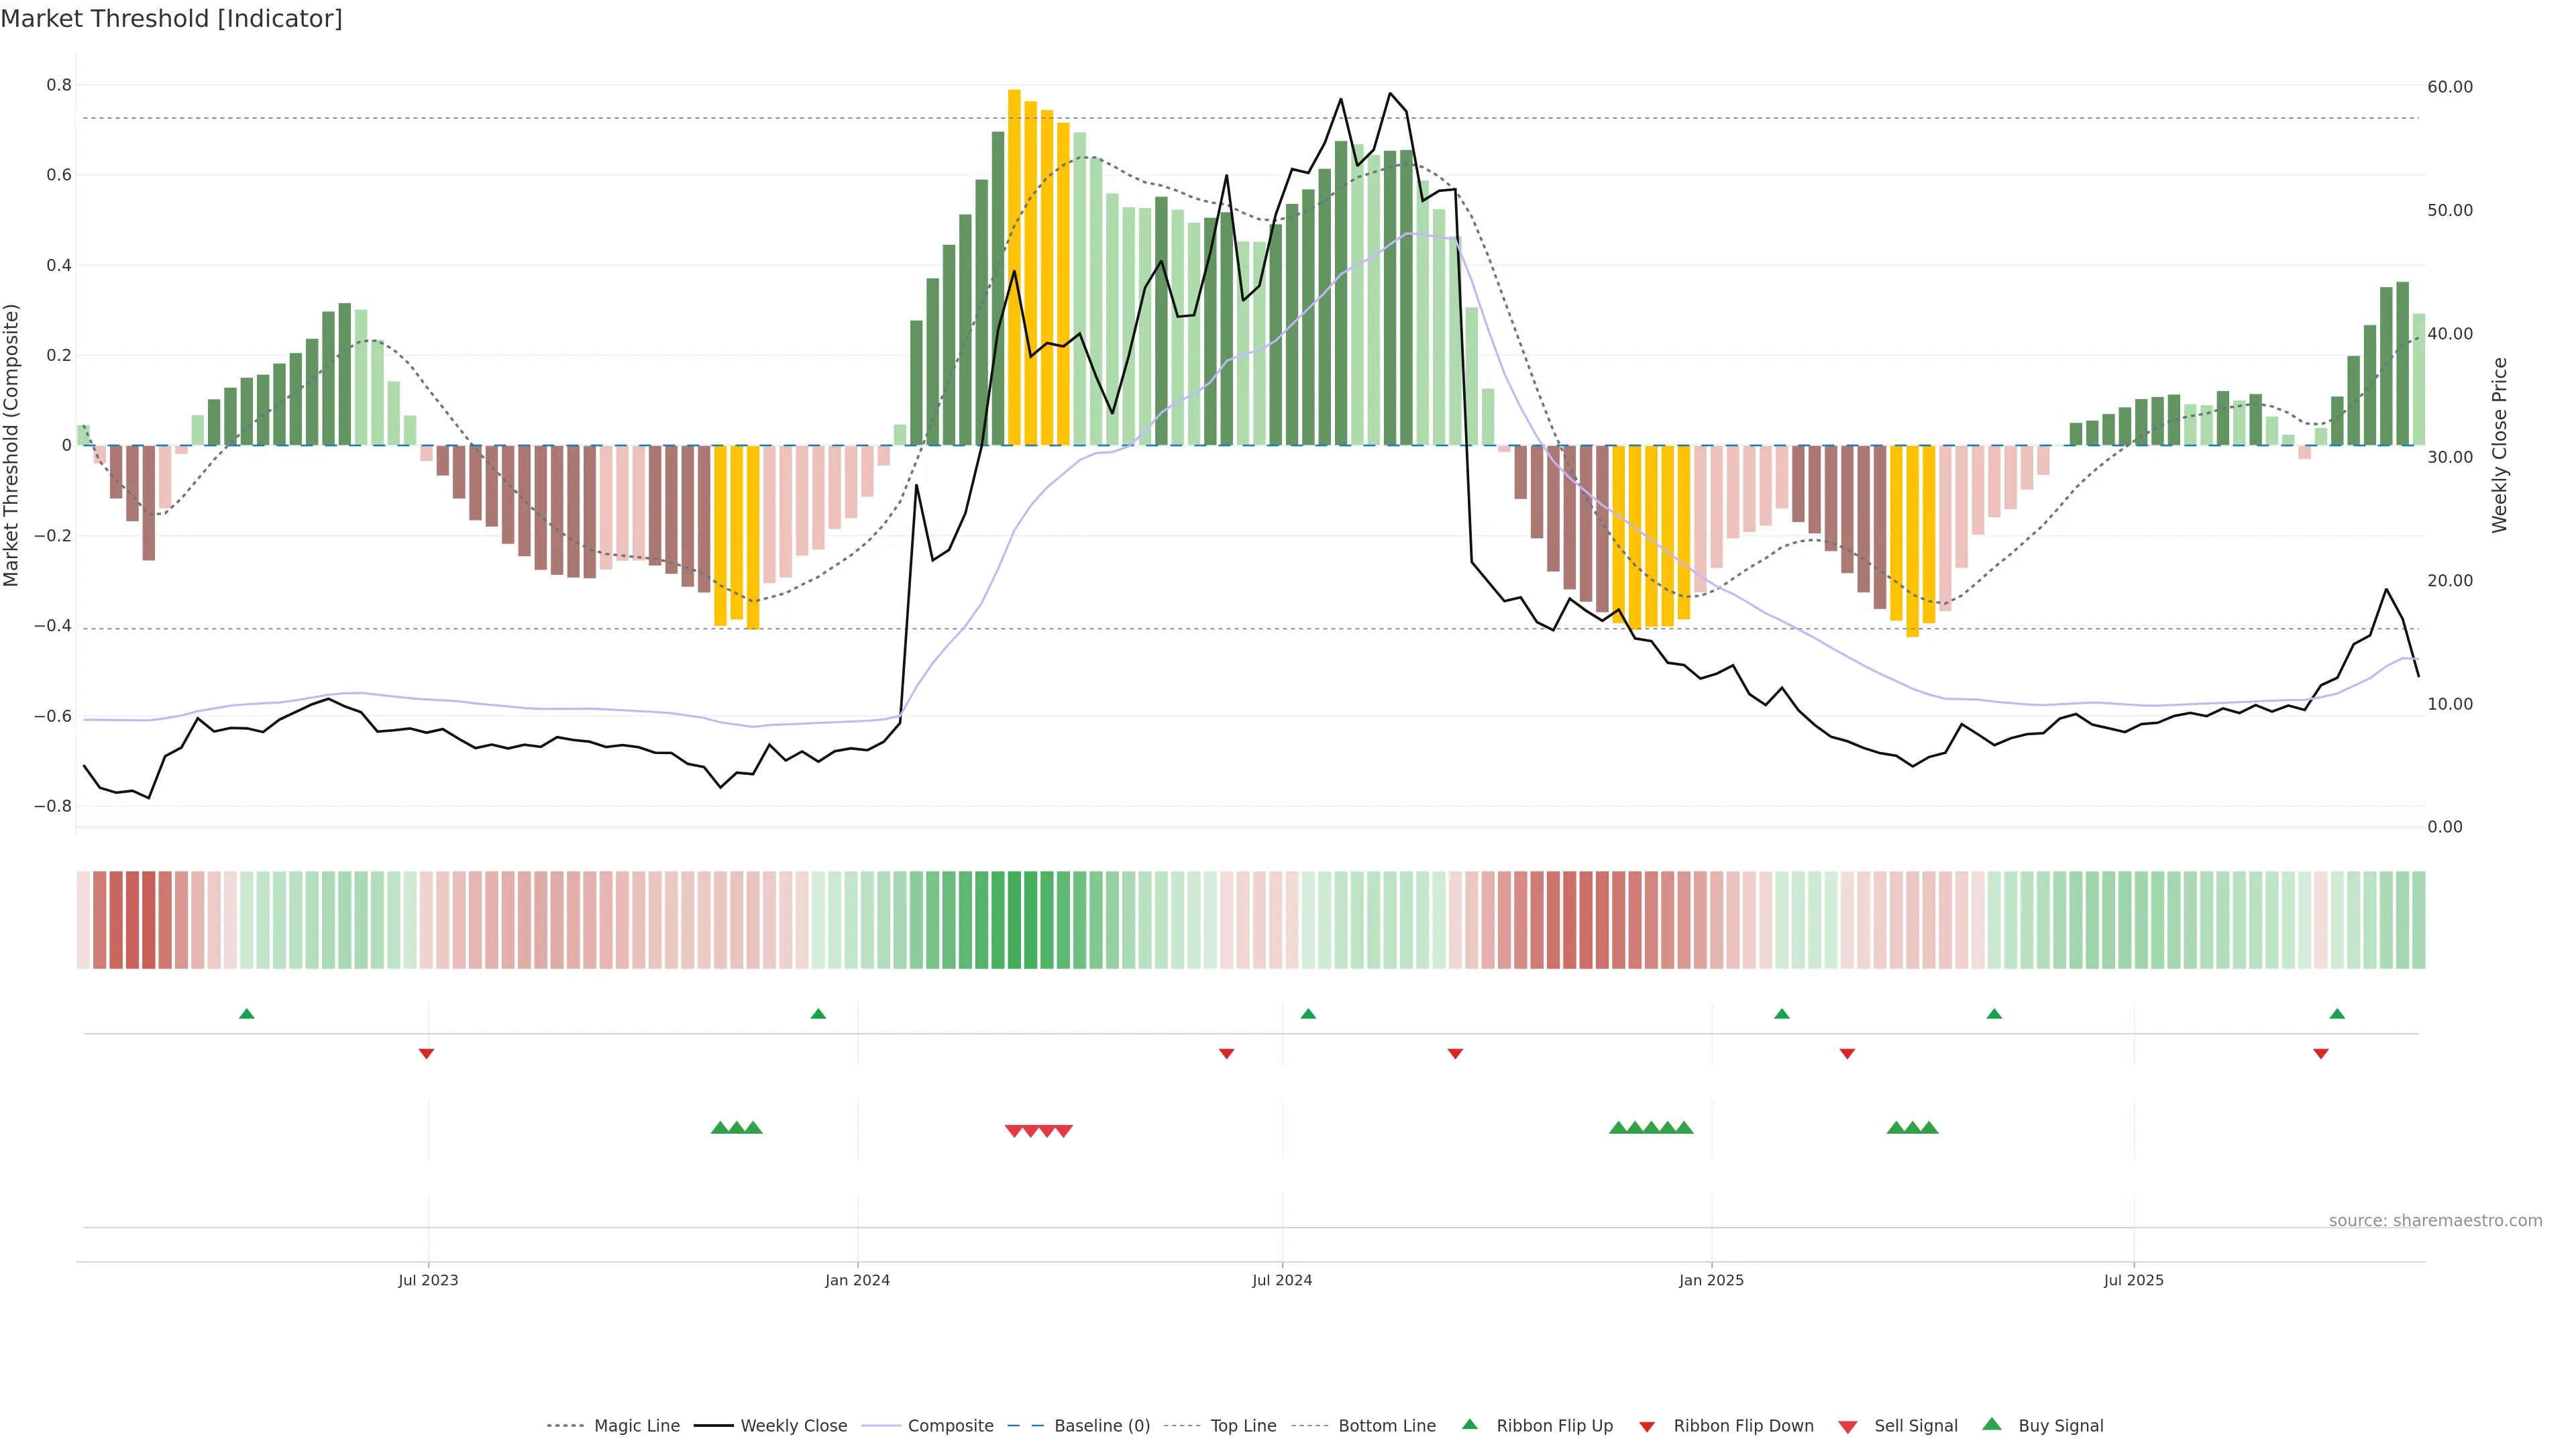This screenshot has width=2576, height=1449.
Task: Click the Ribbon Flip Down legend marker
Action: [x=1647, y=1427]
